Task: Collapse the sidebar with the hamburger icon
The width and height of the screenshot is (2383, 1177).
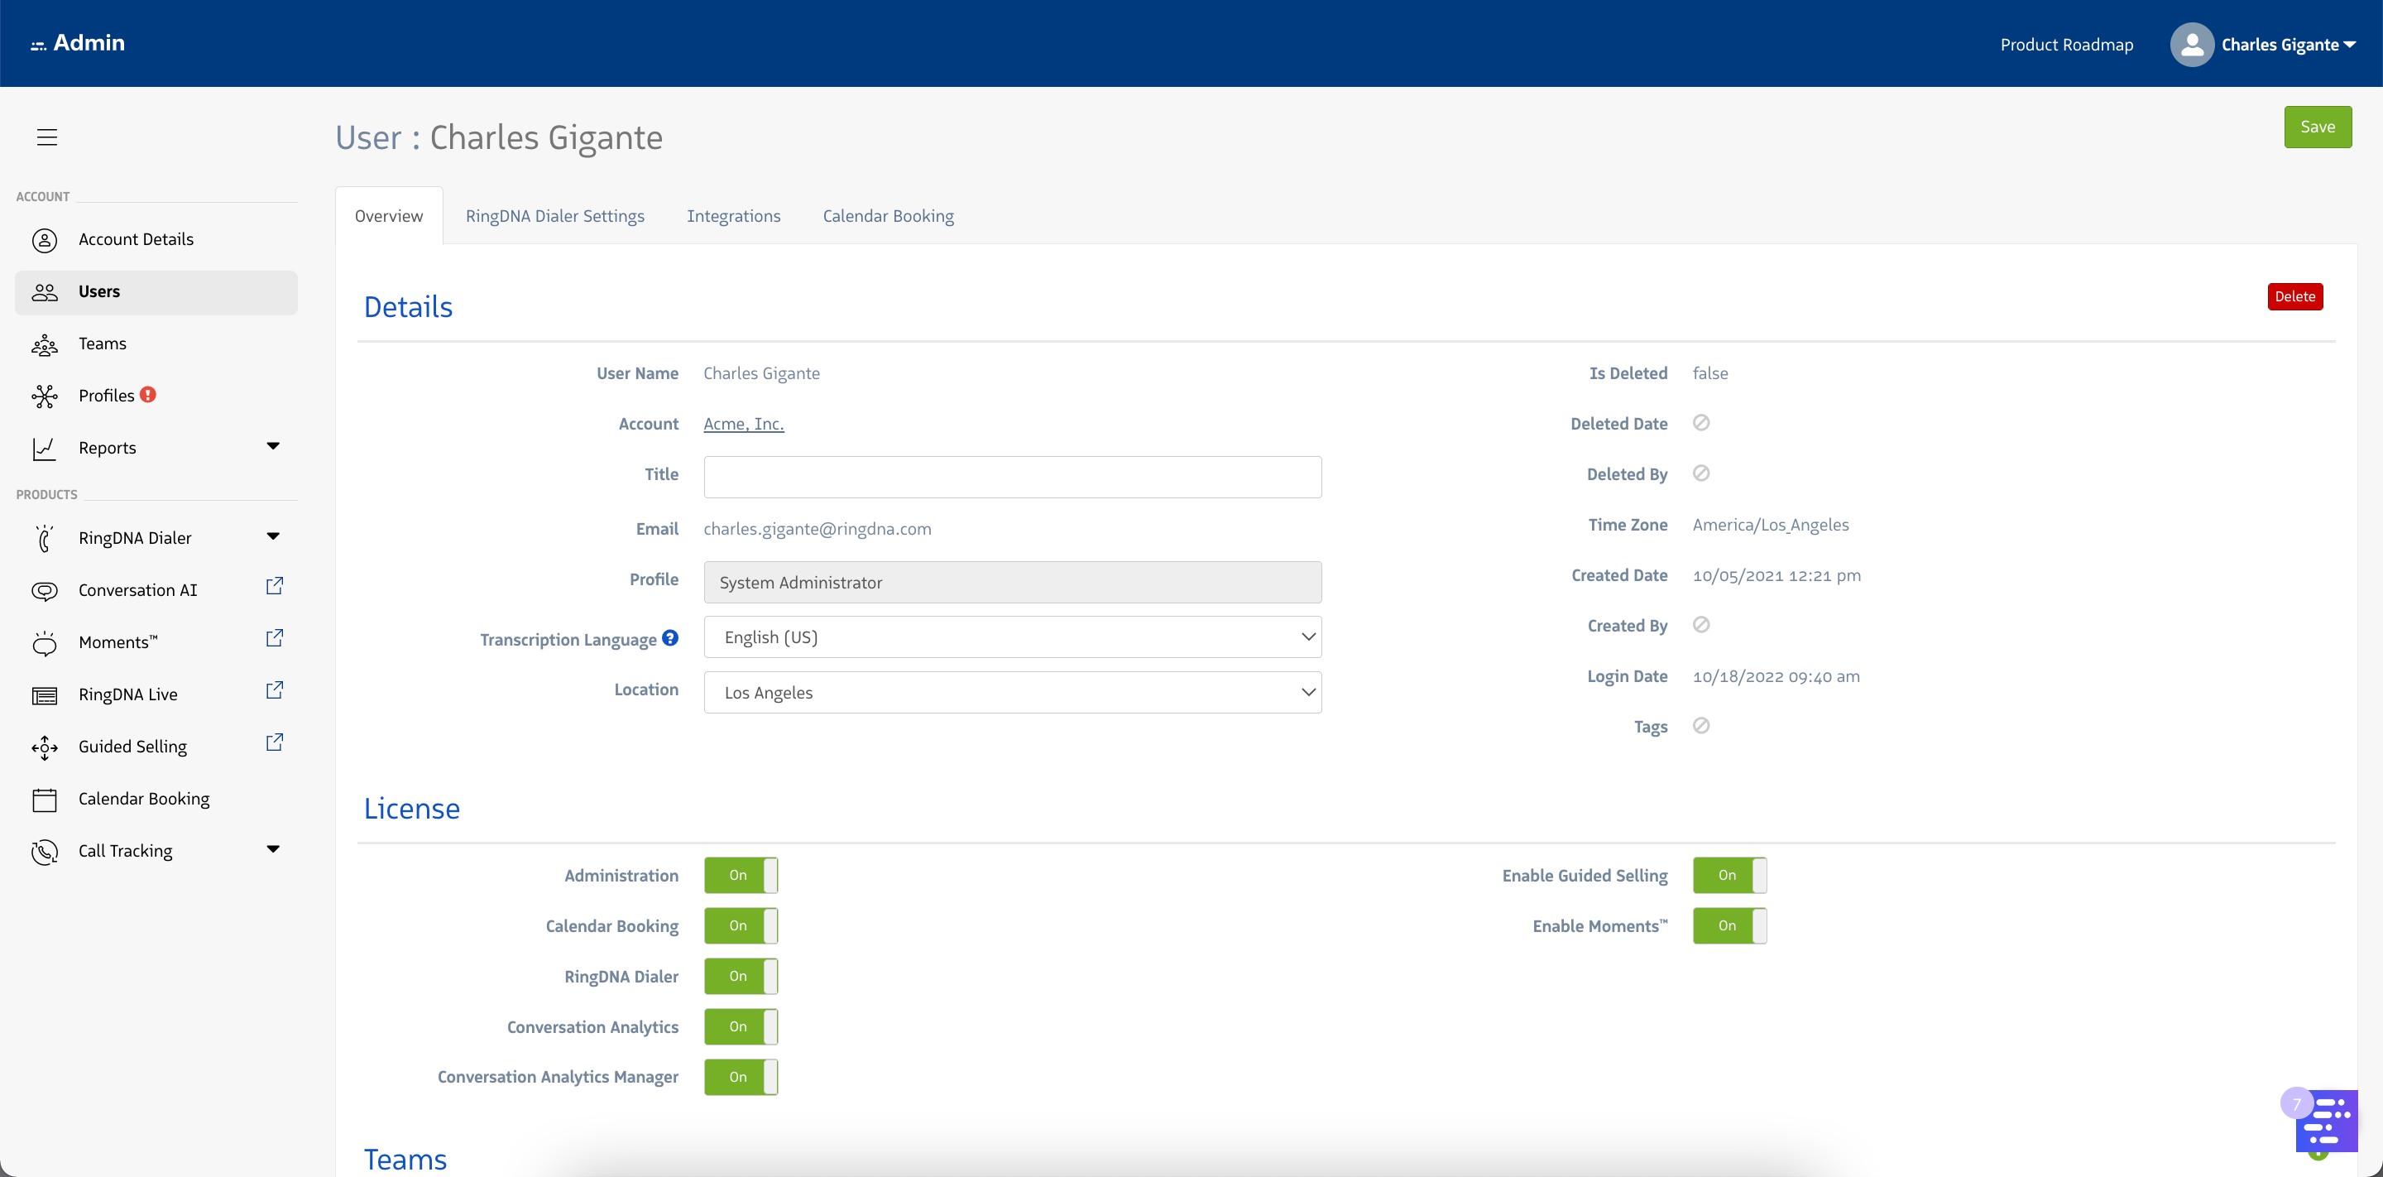Action: (46, 137)
